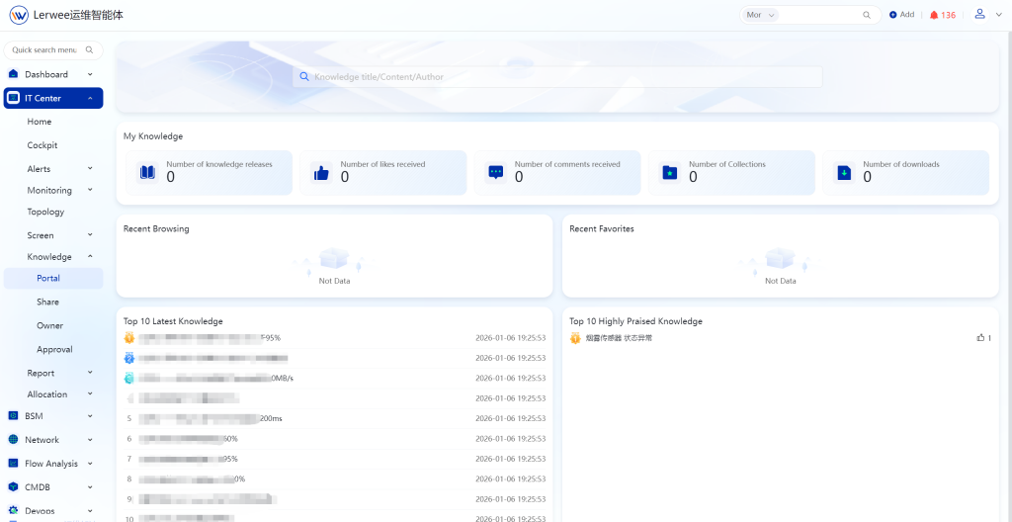Click the downloads count icon

point(844,172)
